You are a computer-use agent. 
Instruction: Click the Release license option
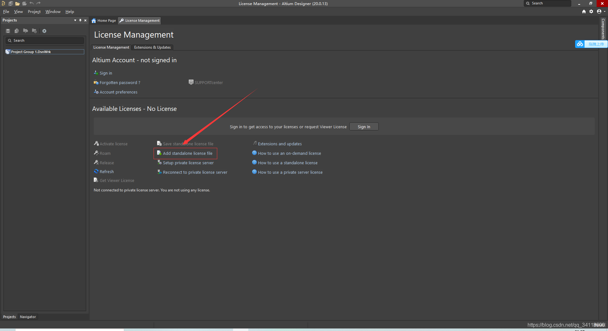pos(107,163)
